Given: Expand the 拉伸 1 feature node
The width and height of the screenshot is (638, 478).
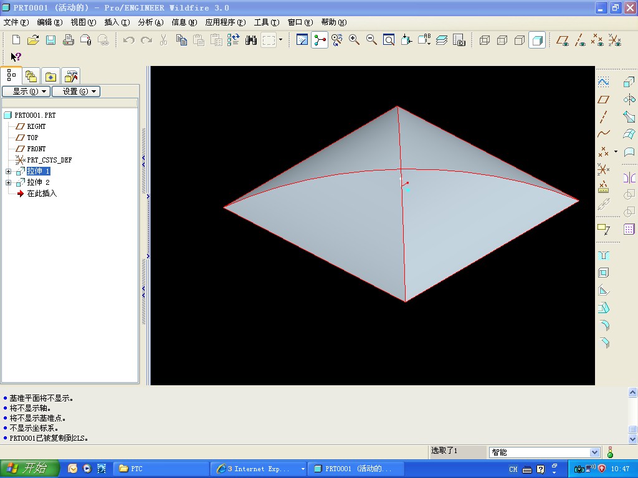Looking at the screenshot, I should tap(8, 172).
